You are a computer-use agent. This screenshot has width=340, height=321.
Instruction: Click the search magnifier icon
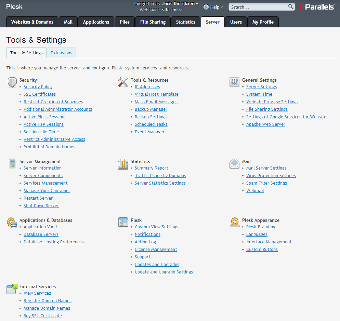coord(290,7)
